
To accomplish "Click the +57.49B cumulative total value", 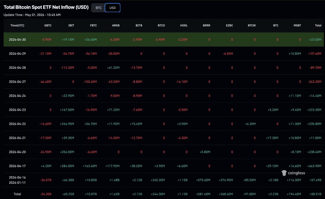I will tap(315, 180).
